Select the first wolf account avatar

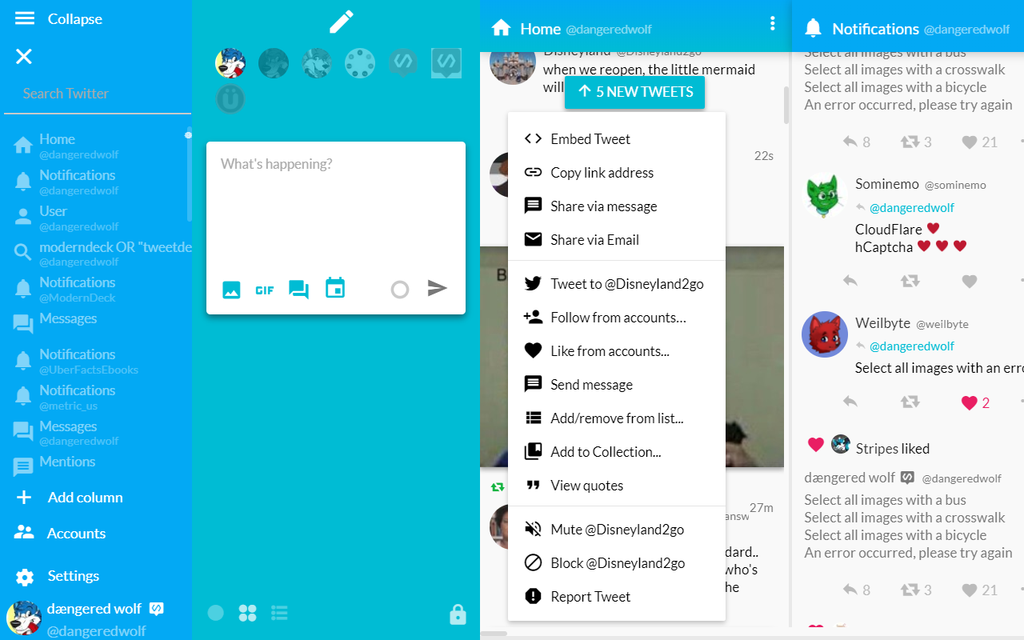tap(230, 62)
